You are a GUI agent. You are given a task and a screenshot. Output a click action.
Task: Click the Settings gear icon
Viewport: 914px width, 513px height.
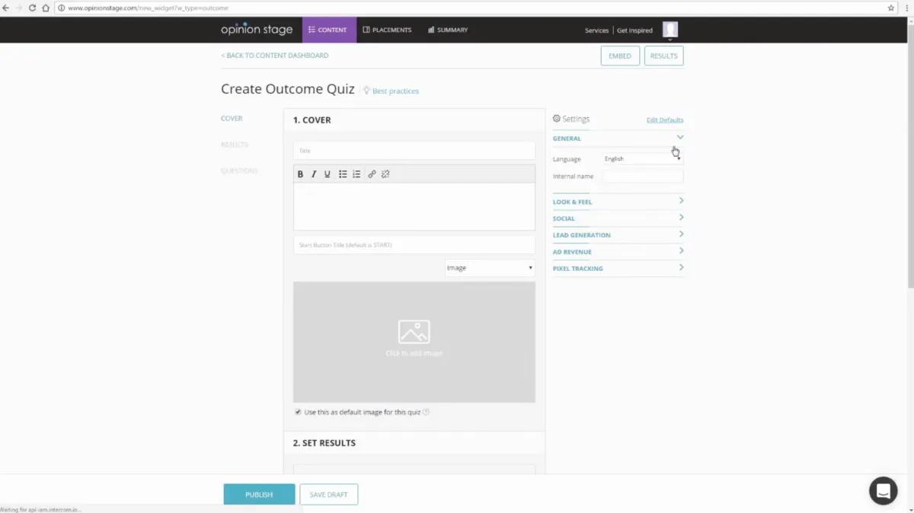(557, 119)
